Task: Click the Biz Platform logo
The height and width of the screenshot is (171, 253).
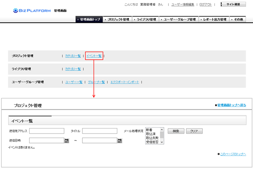Action: coord(32,11)
